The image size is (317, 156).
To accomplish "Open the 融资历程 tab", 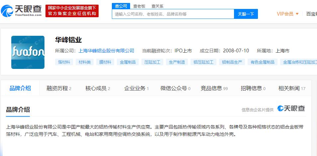I will (x=59, y=88).
